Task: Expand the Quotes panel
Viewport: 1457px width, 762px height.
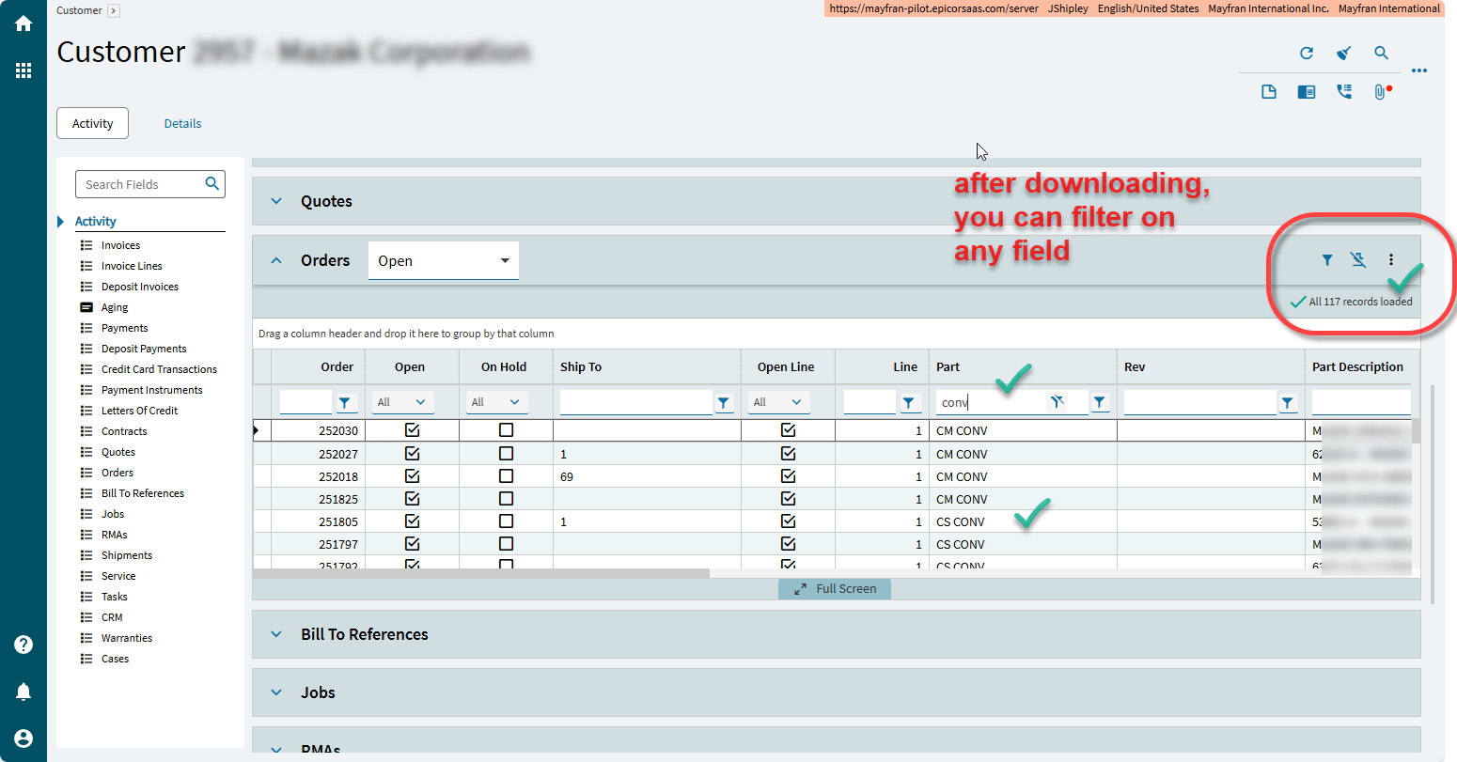Action: (276, 201)
